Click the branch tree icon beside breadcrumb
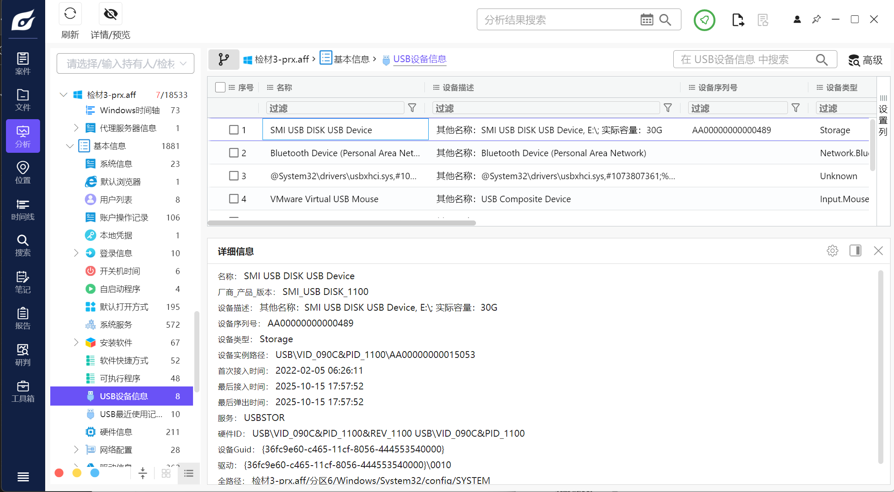894x492 pixels. pyautogui.click(x=224, y=59)
